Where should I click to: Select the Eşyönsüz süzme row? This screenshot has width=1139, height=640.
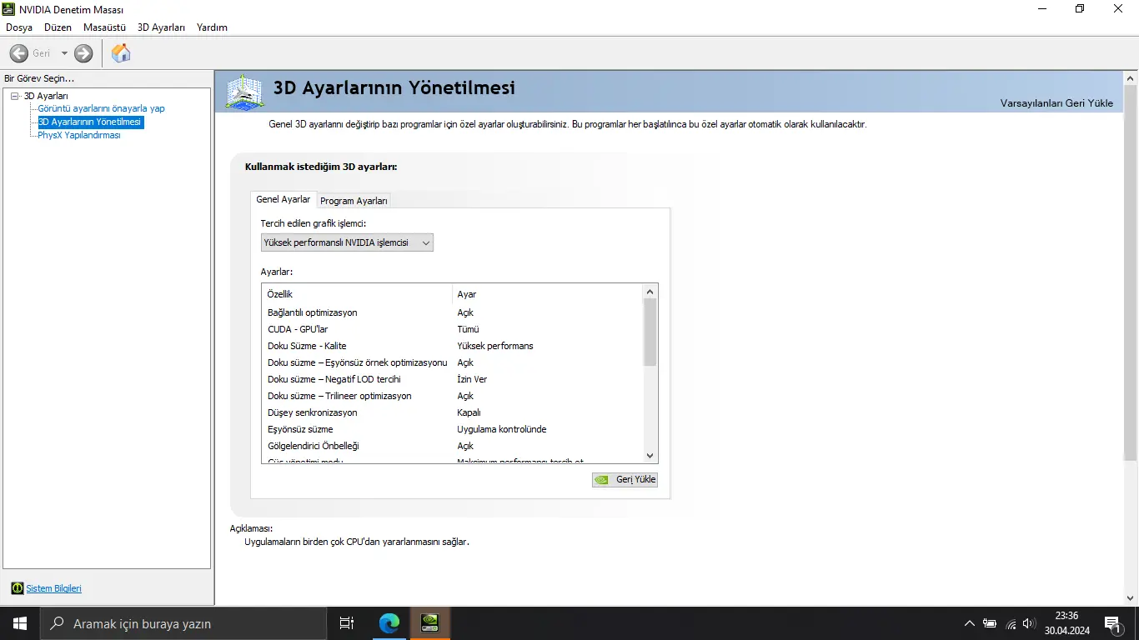452,429
